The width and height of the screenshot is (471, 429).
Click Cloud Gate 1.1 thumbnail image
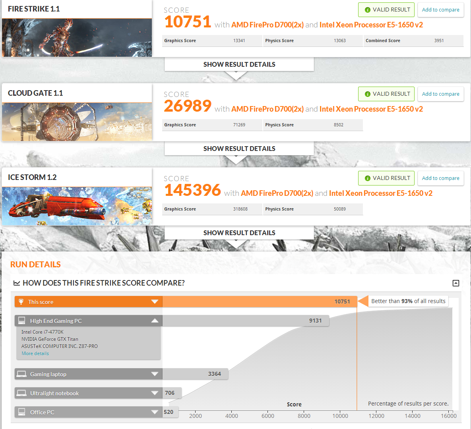77,122
